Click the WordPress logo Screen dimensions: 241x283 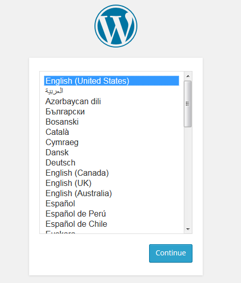coord(116,26)
